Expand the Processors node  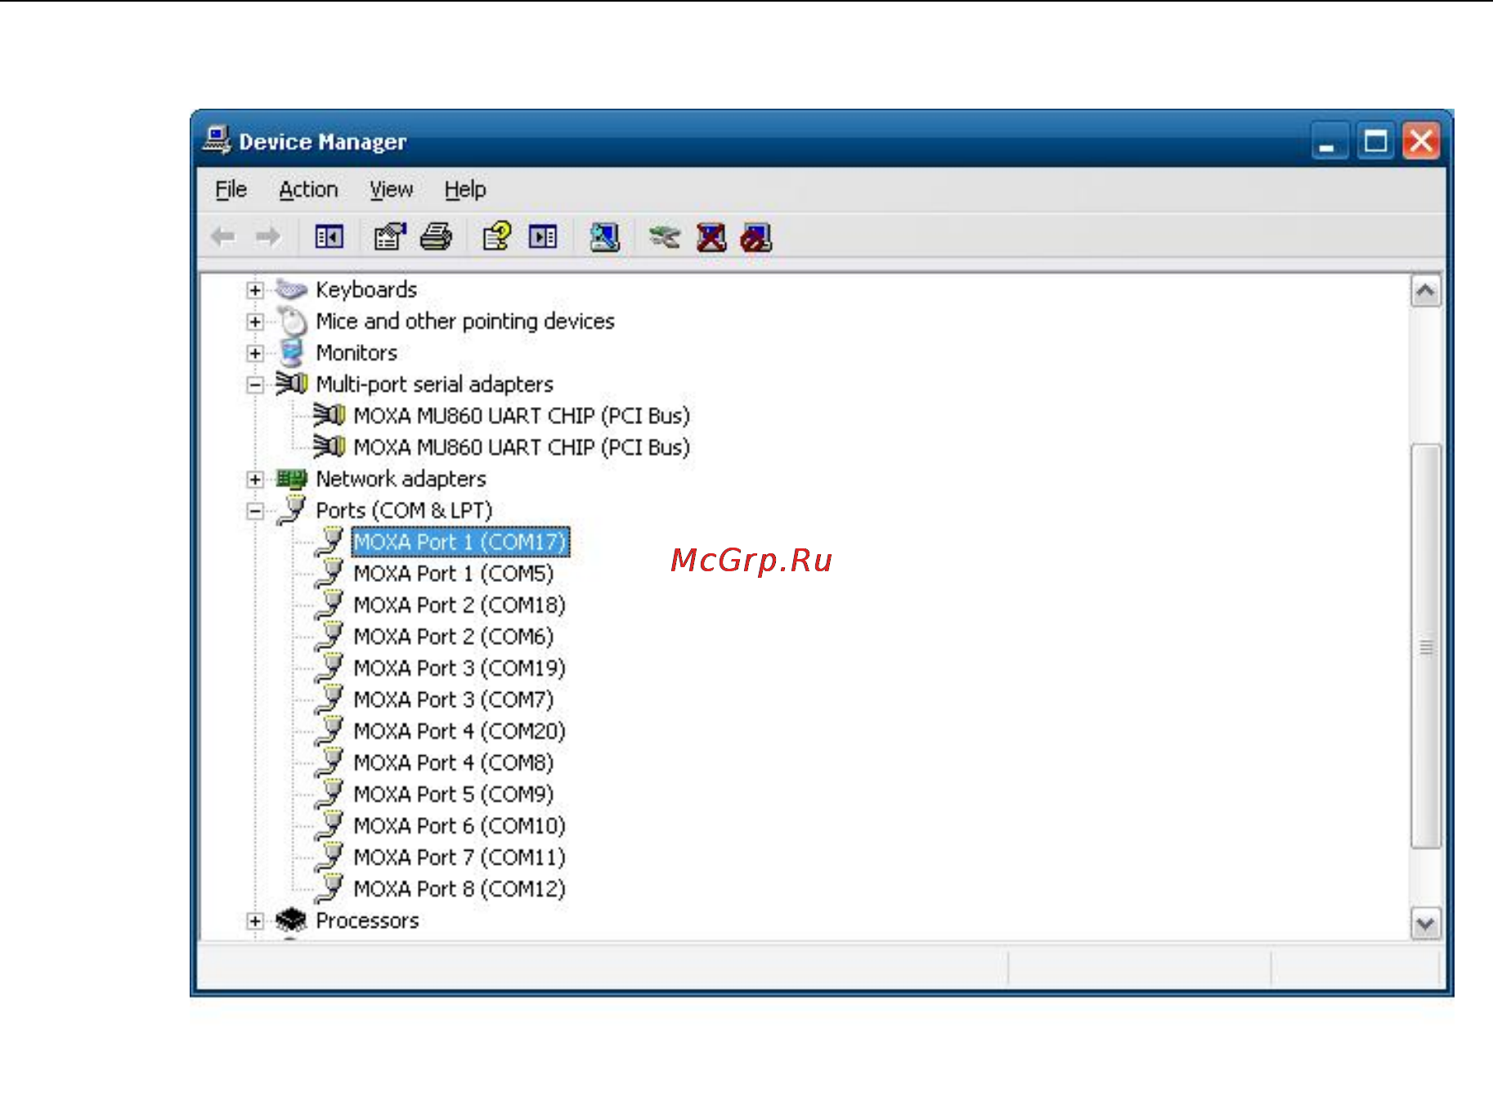point(255,921)
